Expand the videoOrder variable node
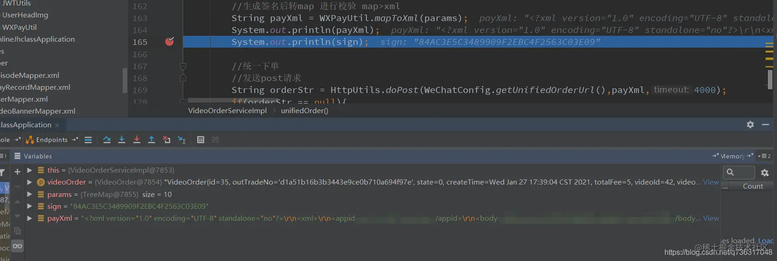The width and height of the screenshot is (777, 261). (x=29, y=182)
